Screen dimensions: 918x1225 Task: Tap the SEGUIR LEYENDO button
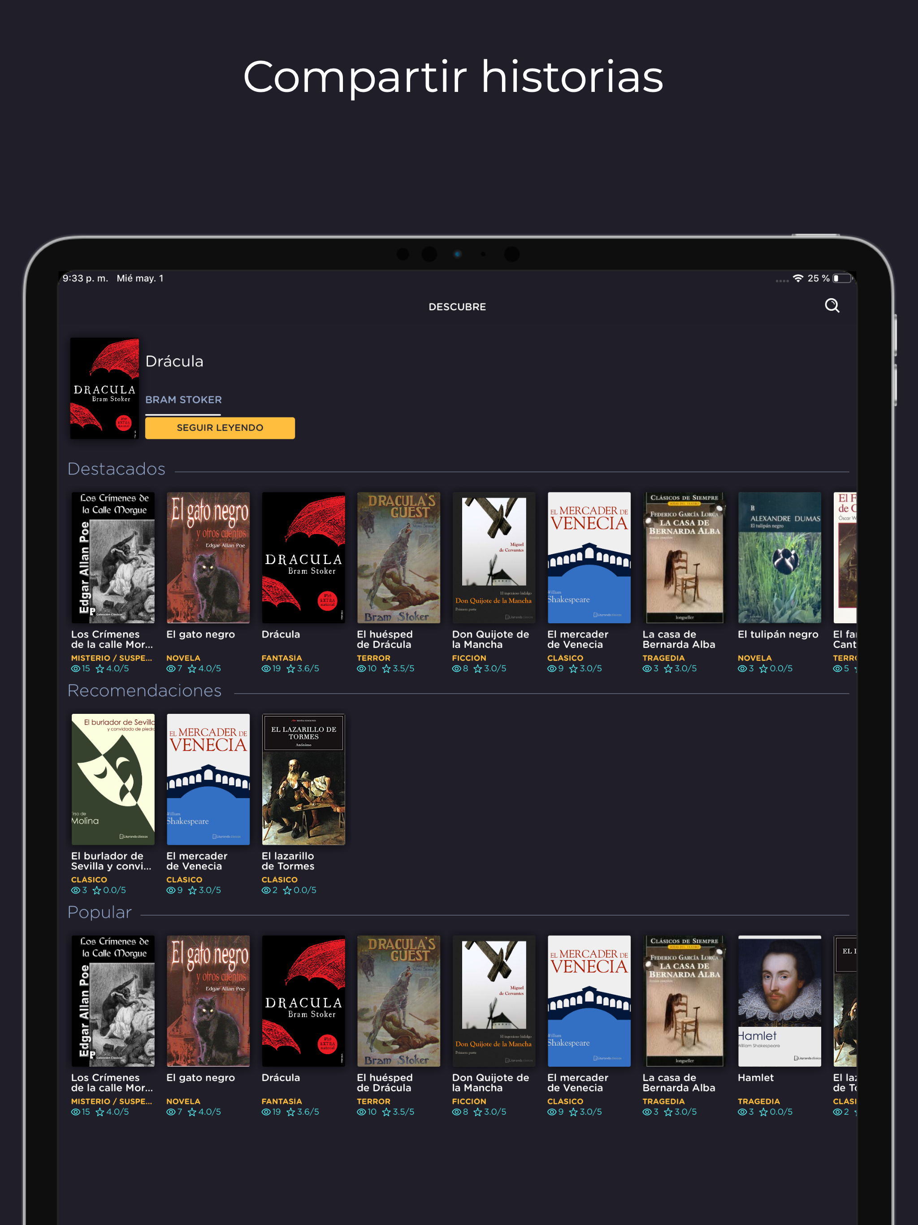[x=220, y=427]
